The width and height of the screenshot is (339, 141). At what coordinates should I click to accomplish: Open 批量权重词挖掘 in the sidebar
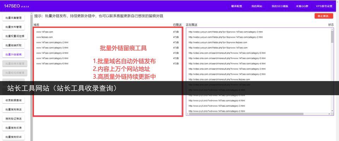(x=15, y=36)
